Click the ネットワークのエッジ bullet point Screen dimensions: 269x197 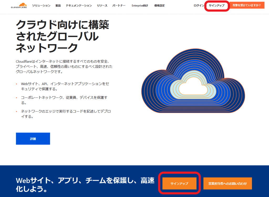click(x=66, y=114)
